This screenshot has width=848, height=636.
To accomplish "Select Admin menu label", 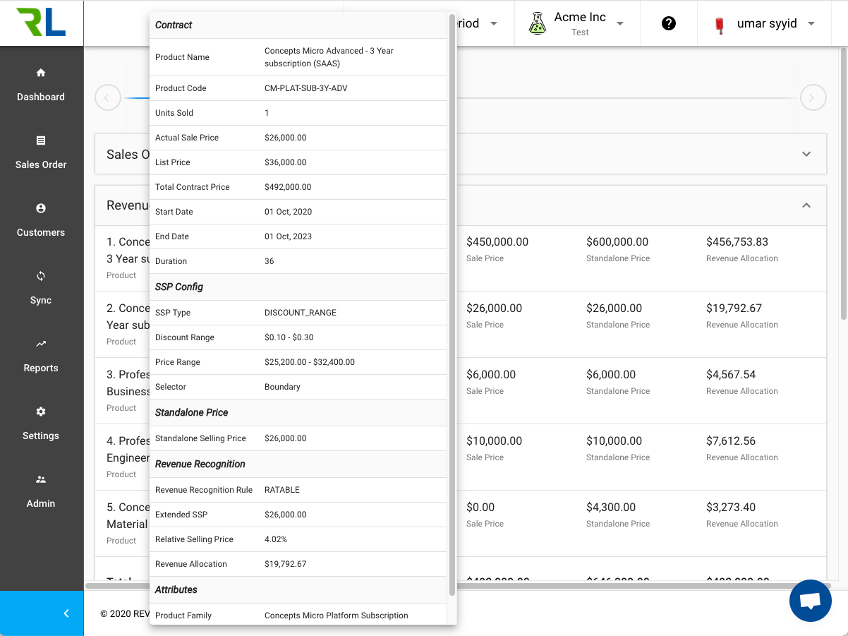I will pos(41,503).
